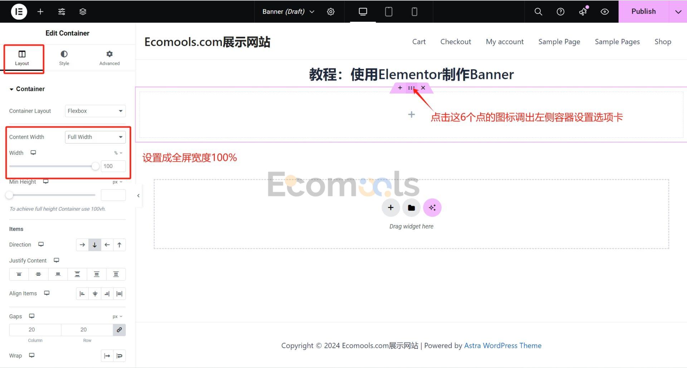Open the help question mark icon
Screen dimensions: 687x368
click(x=560, y=11)
